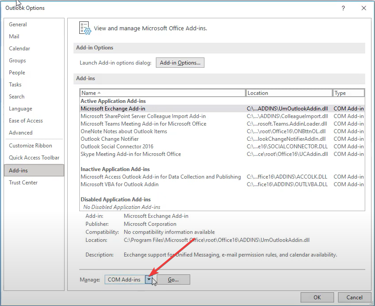Screen dimensions: 375x306
Task: Select the Add-ins category
Action: click(34, 170)
